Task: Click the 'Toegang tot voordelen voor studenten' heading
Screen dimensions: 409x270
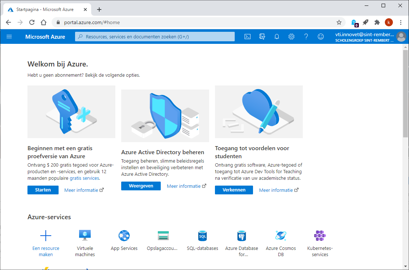Action: pos(252,152)
